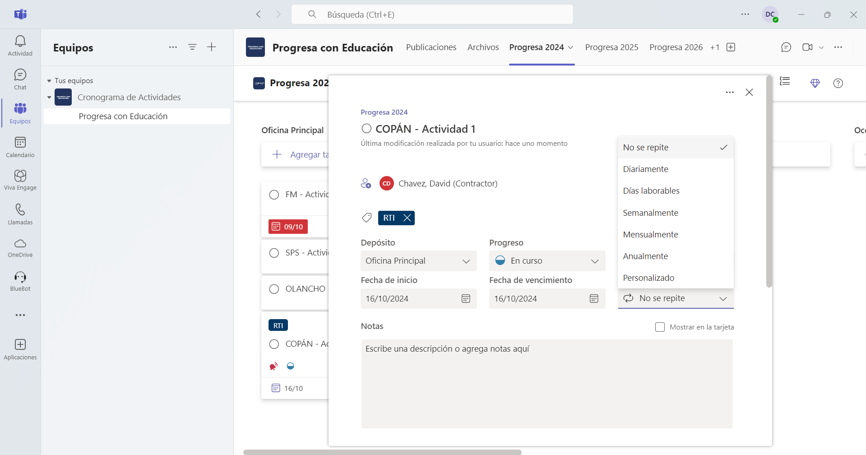This screenshot has width=866, height=455.
Task: Expand Progresa 2024 tab chevron
Action: coord(570,47)
